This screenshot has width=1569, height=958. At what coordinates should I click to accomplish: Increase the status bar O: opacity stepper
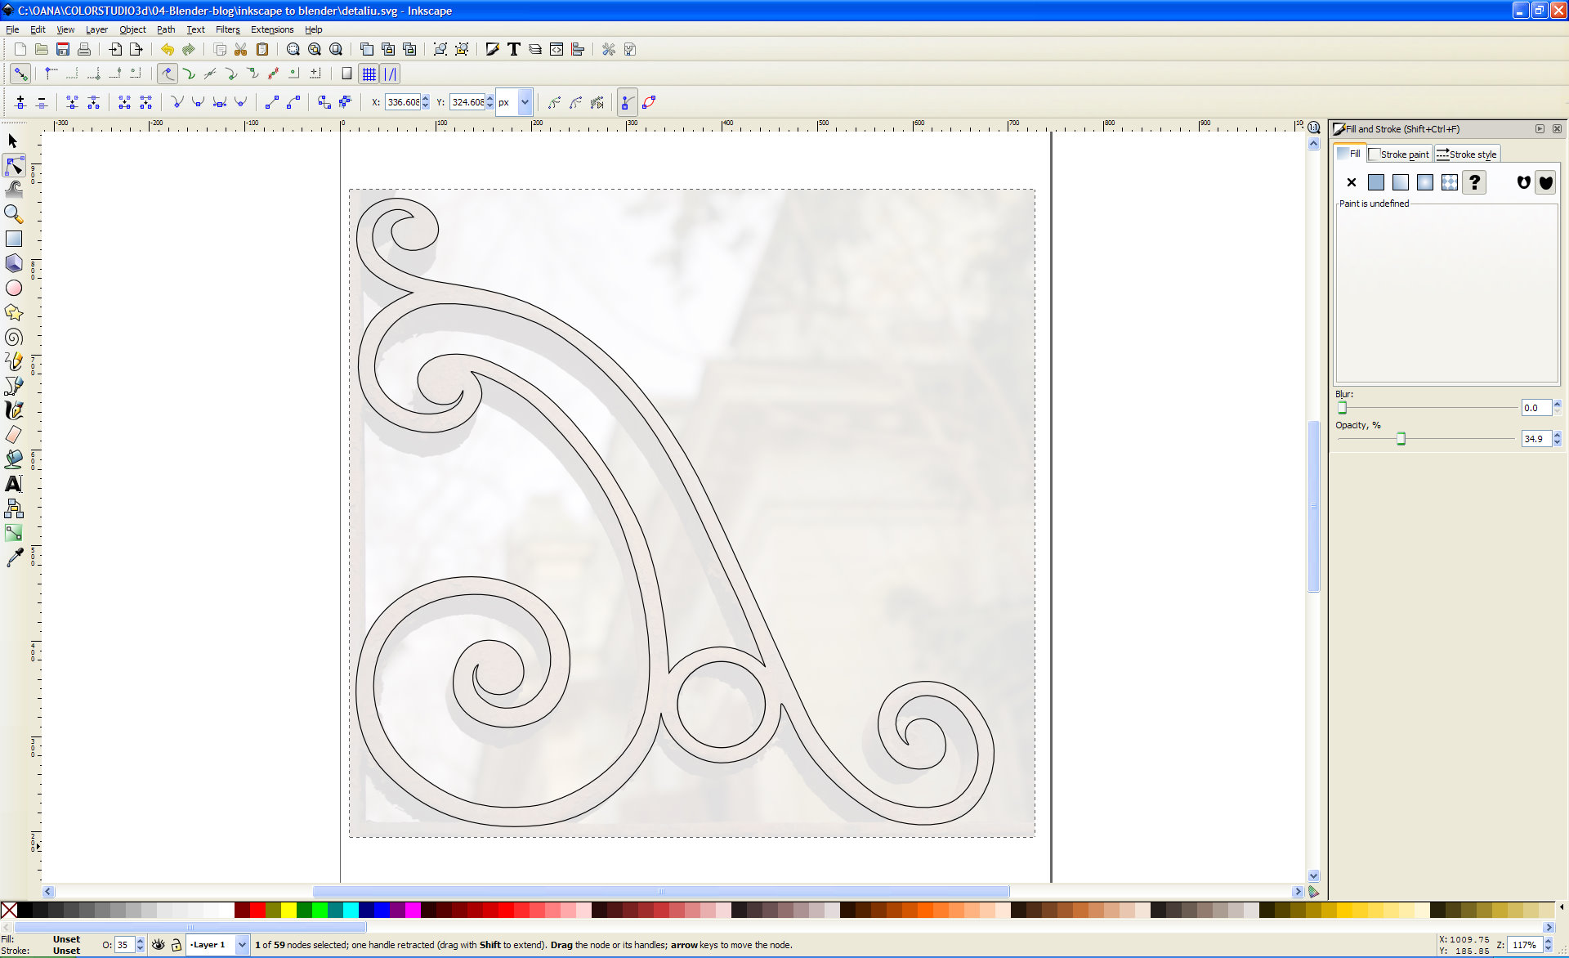[140, 941]
